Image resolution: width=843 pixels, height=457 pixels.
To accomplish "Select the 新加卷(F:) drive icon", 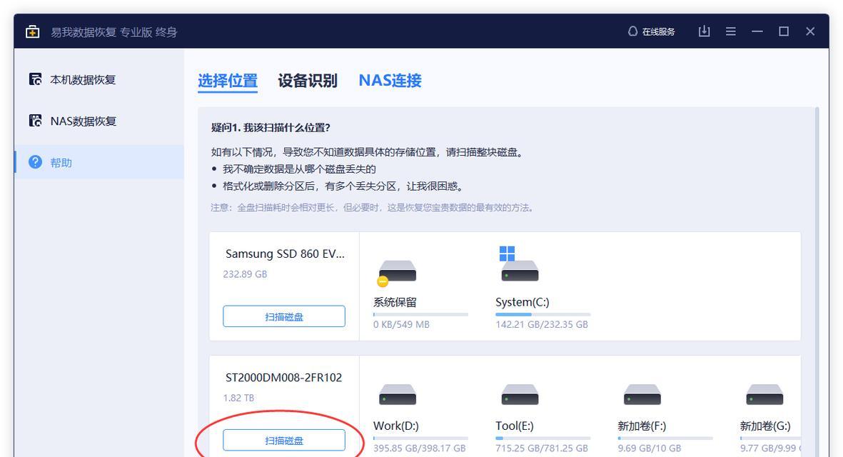I will pyautogui.click(x=642, y=395).
